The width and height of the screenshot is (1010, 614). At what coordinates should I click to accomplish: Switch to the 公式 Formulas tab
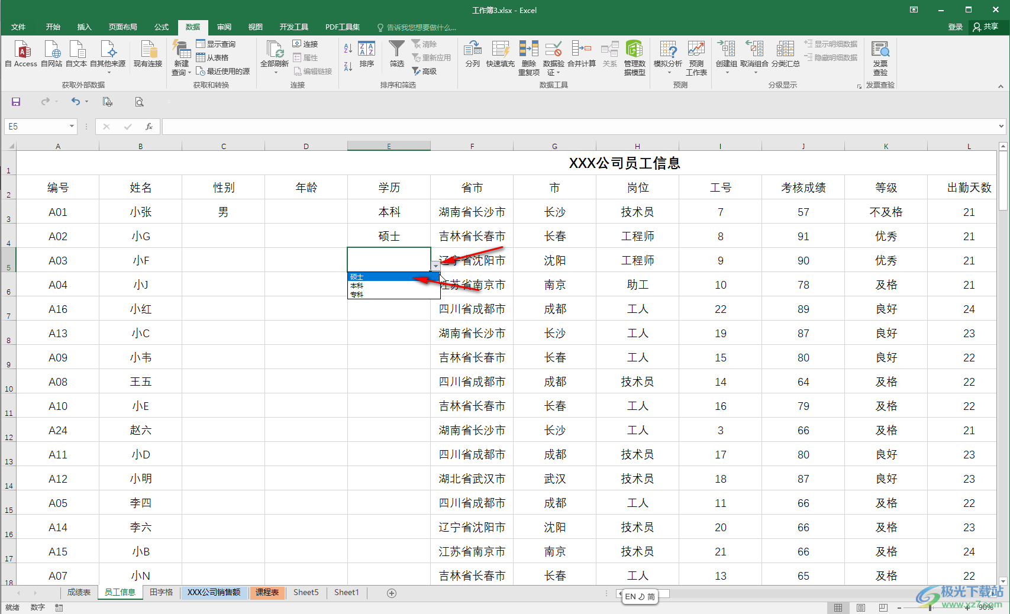162,27
